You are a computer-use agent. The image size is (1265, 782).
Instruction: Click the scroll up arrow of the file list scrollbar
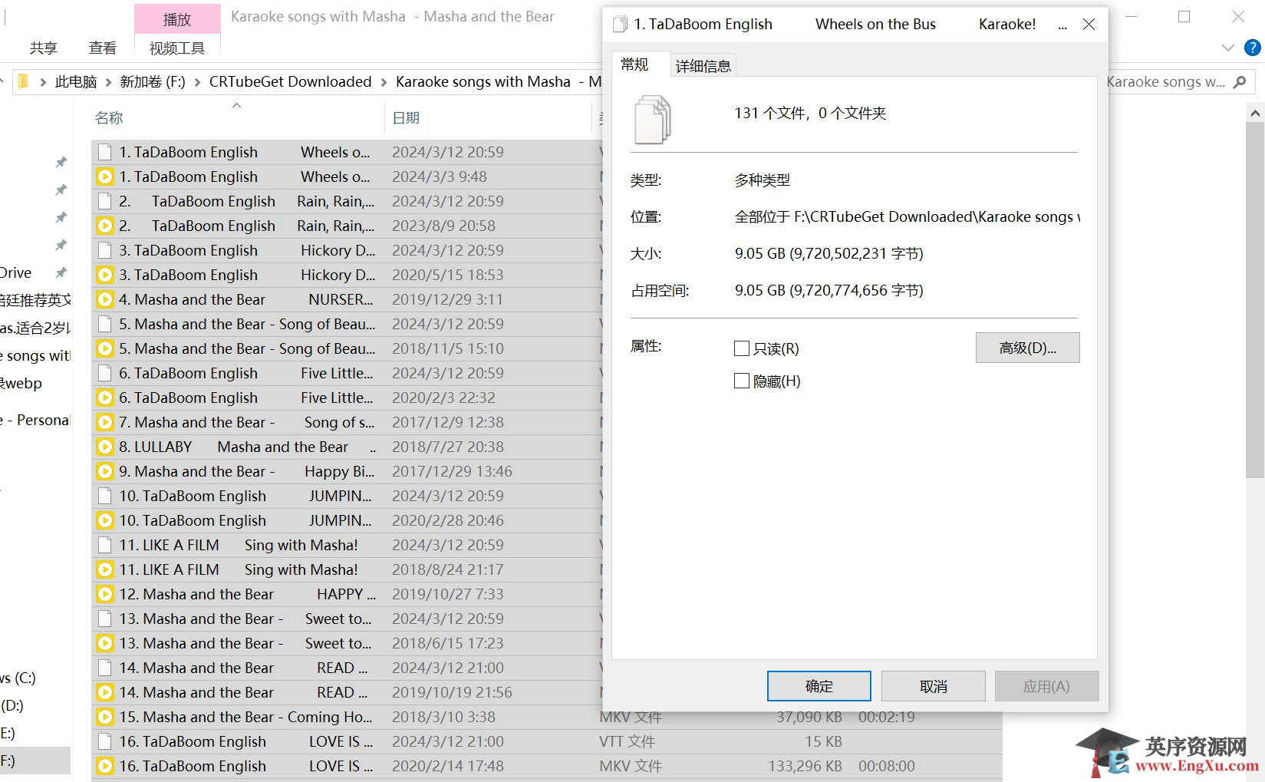[1255, 113]
